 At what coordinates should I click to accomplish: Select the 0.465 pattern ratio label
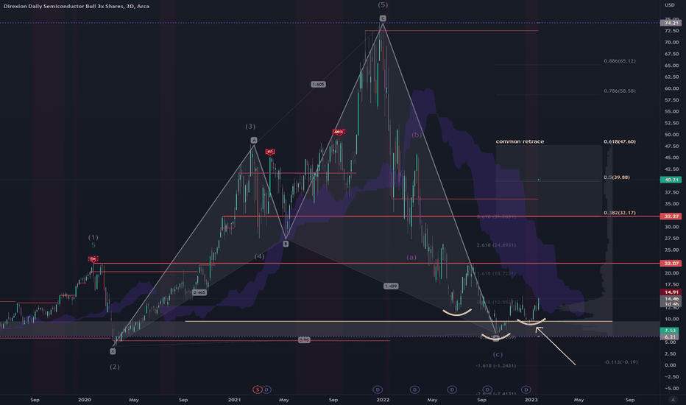[199, 292]
